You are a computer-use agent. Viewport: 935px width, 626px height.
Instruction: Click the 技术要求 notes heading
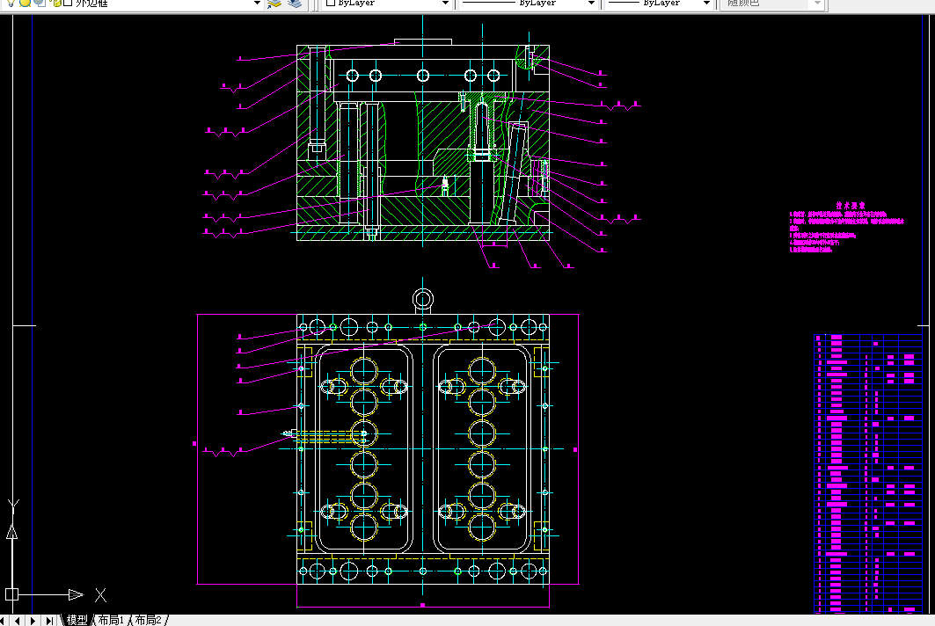point(851,205)
